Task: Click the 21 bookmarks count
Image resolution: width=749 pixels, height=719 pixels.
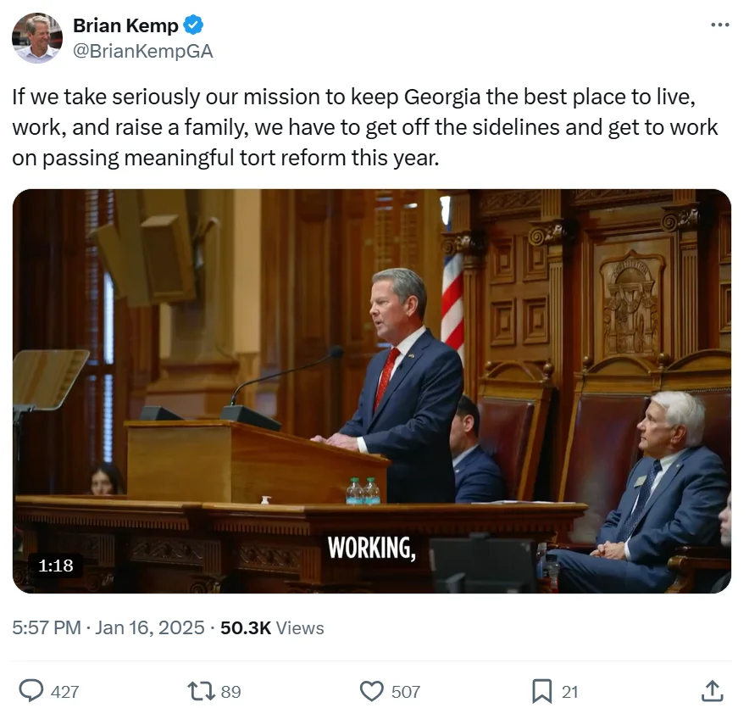Action: click(569, 692)
